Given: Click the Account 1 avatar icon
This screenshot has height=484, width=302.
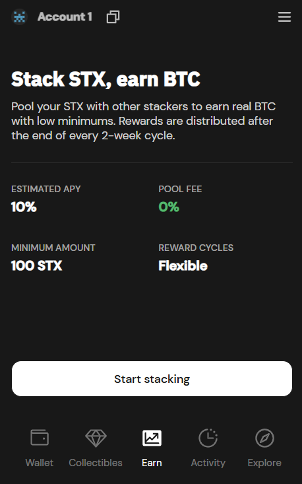Looking at the screenshot, I should pyautogui.click(x=19, y=17).
